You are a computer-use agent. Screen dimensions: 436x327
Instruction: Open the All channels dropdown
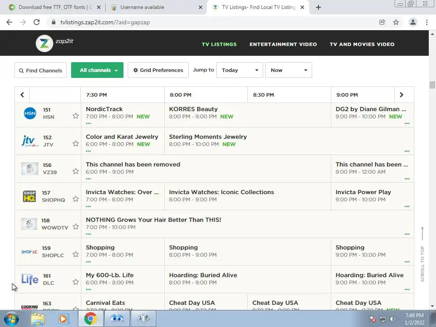tap(98, 70)
